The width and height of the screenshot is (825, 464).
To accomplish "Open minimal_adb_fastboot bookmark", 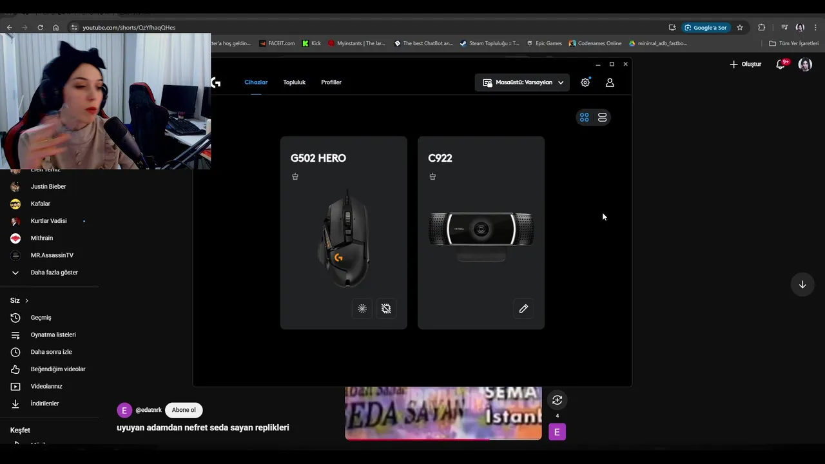I will pyautogui.click(x=658, y=43).
